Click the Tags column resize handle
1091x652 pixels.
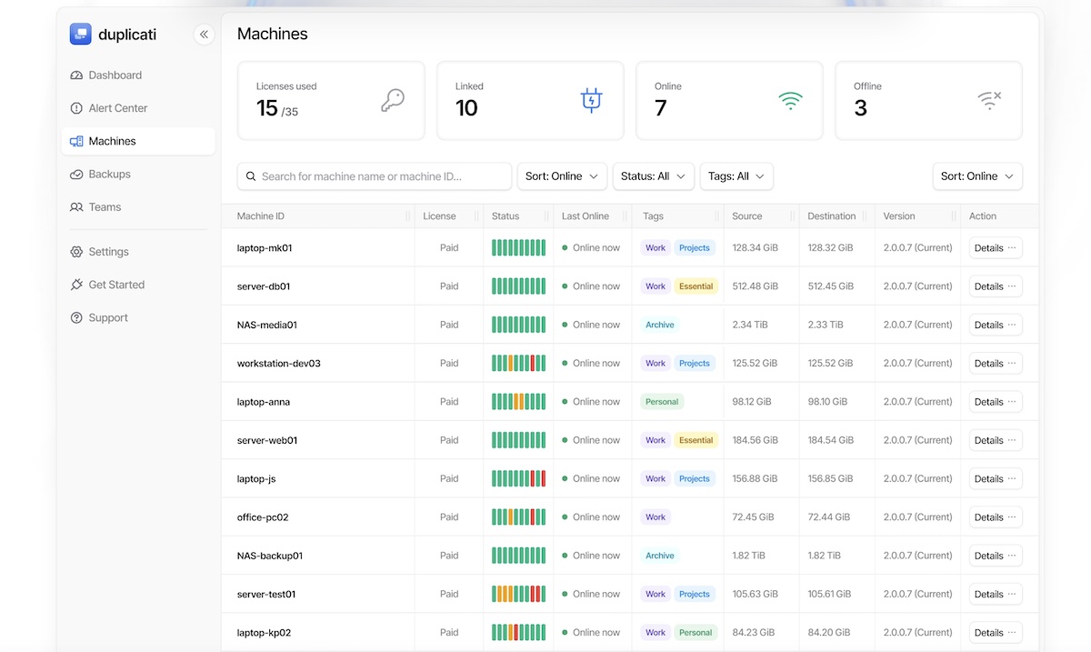(x=717, y=216)
